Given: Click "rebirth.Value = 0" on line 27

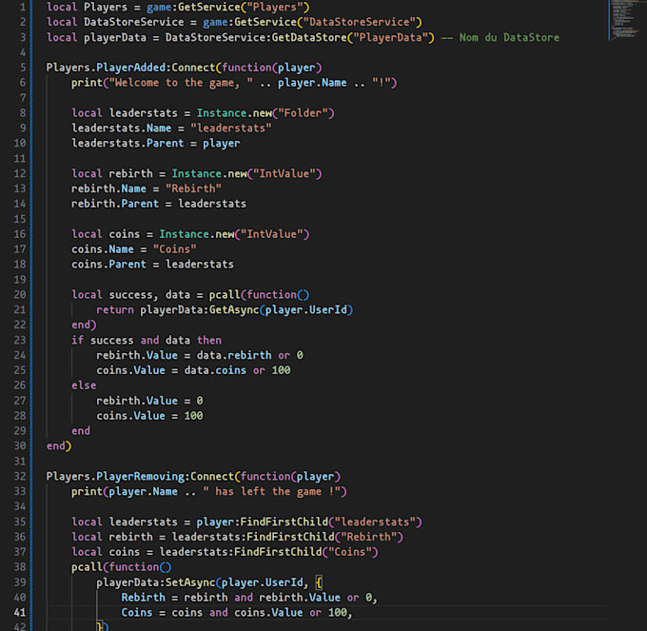Looking at the screenshot, I should tap(149, 401).
